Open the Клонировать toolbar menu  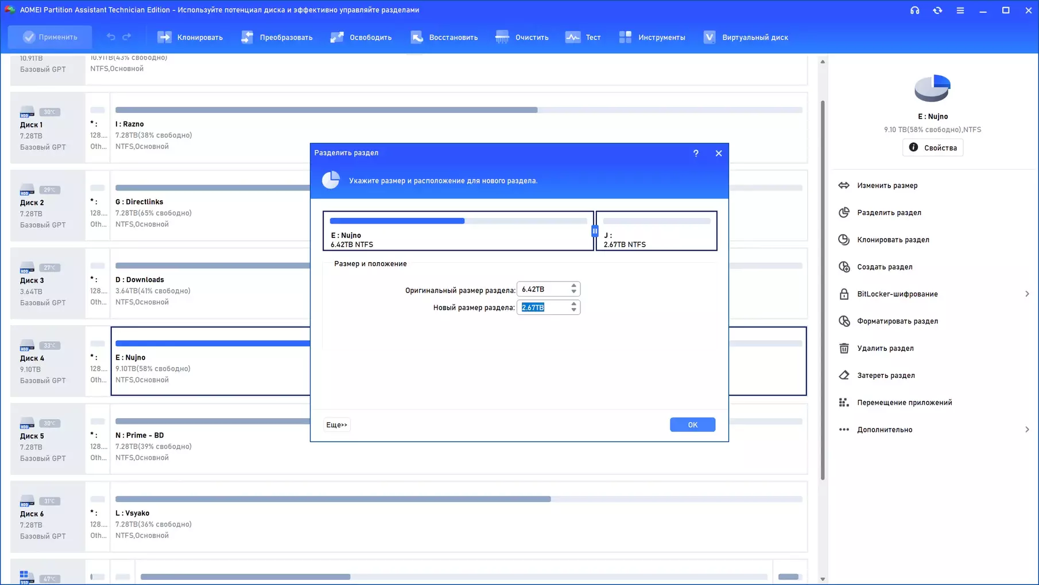190,37
